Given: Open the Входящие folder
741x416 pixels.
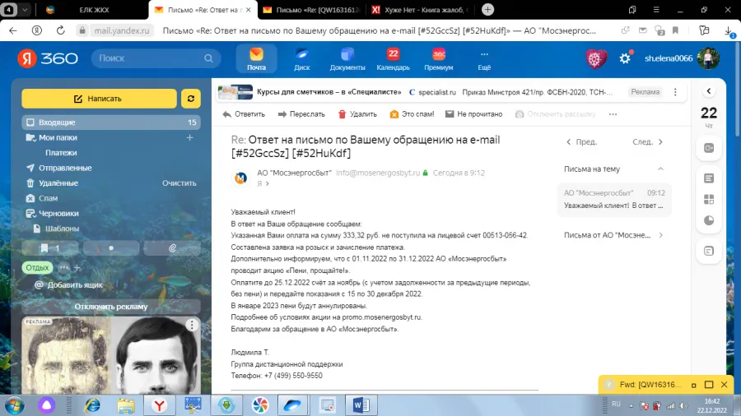Looking at the screenshot, I should 111,122.
